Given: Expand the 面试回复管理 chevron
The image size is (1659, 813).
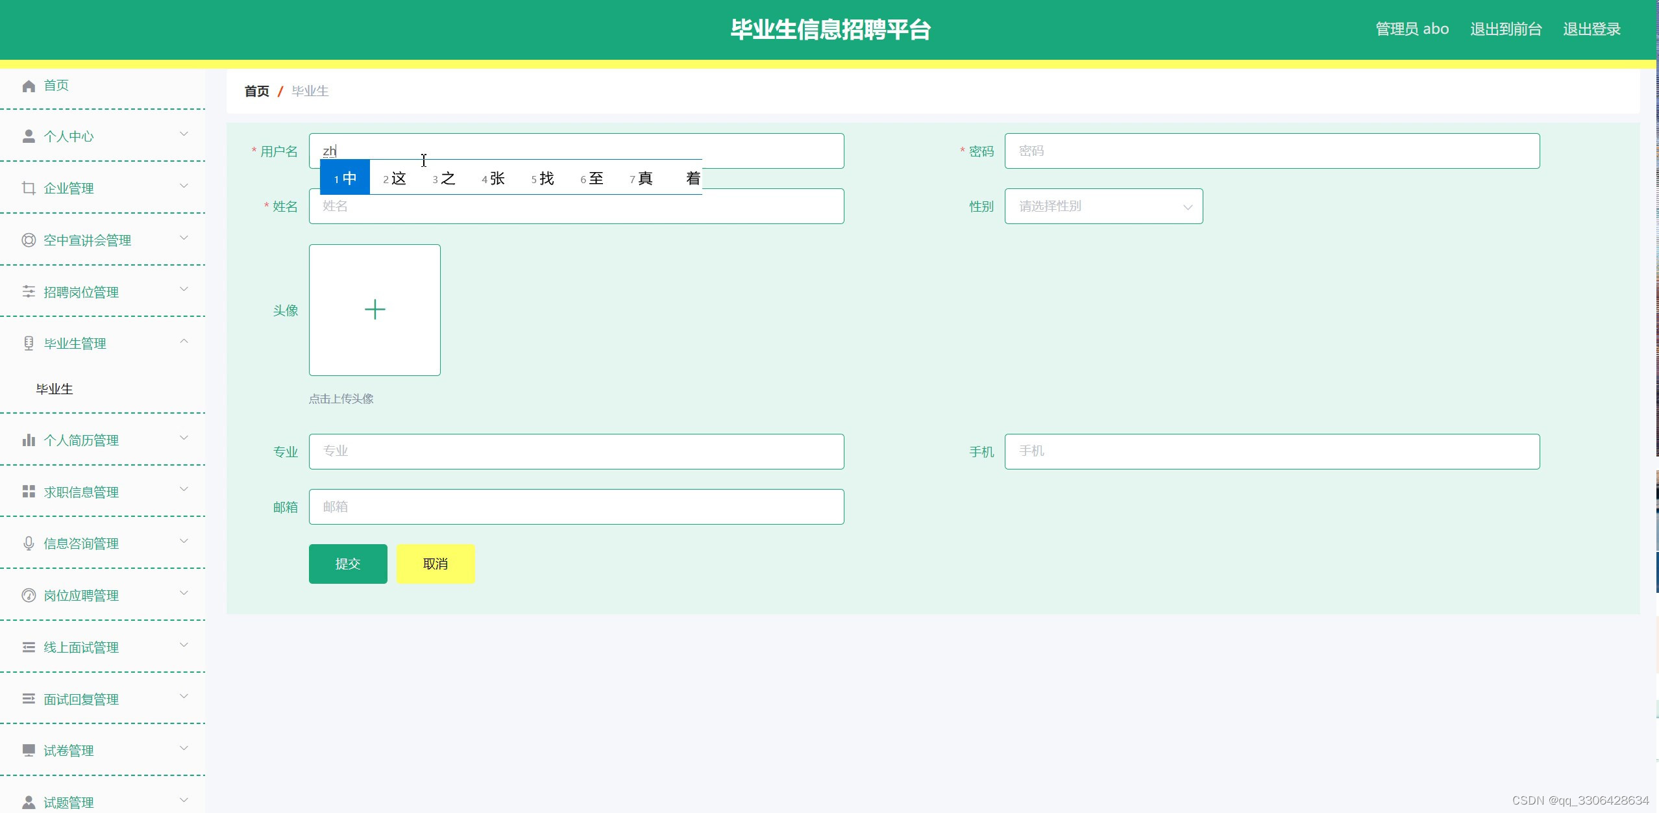Looking at the screenshot, I should tap(184, 696).
